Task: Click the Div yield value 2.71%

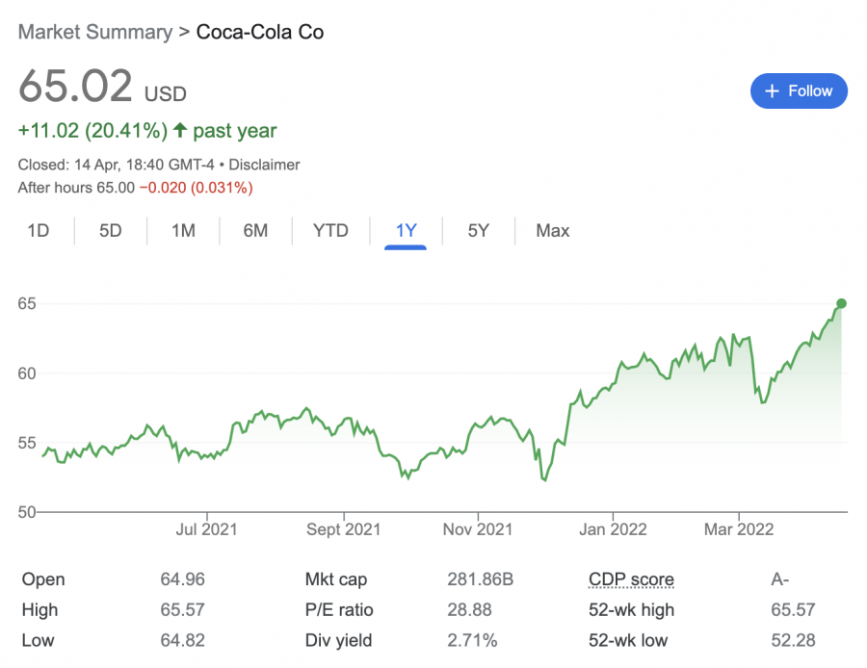Action: point(472,640)
